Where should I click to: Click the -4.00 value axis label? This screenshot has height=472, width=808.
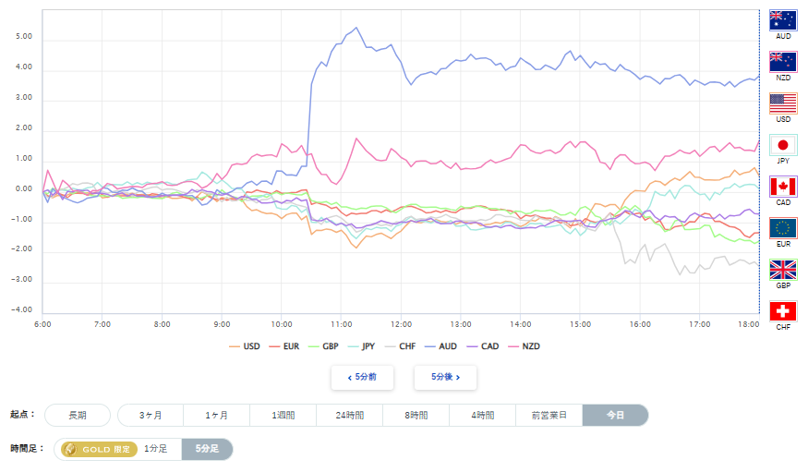(x=21, y=309)
